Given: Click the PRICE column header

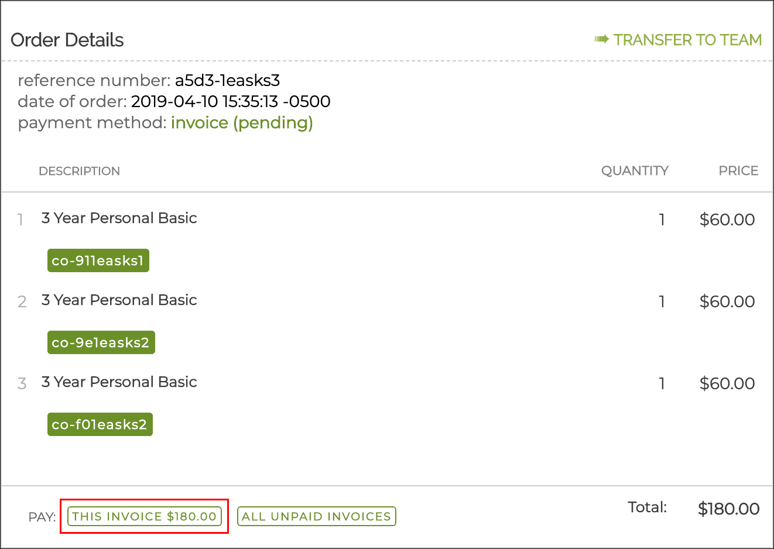Looking at the screenshot, I should [738, 171].
